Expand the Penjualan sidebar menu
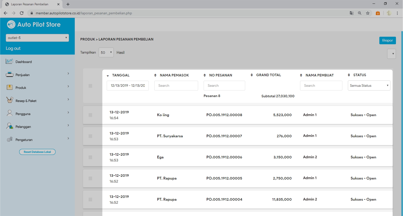This screenshot has height=216, width=403. pos(37,75)
